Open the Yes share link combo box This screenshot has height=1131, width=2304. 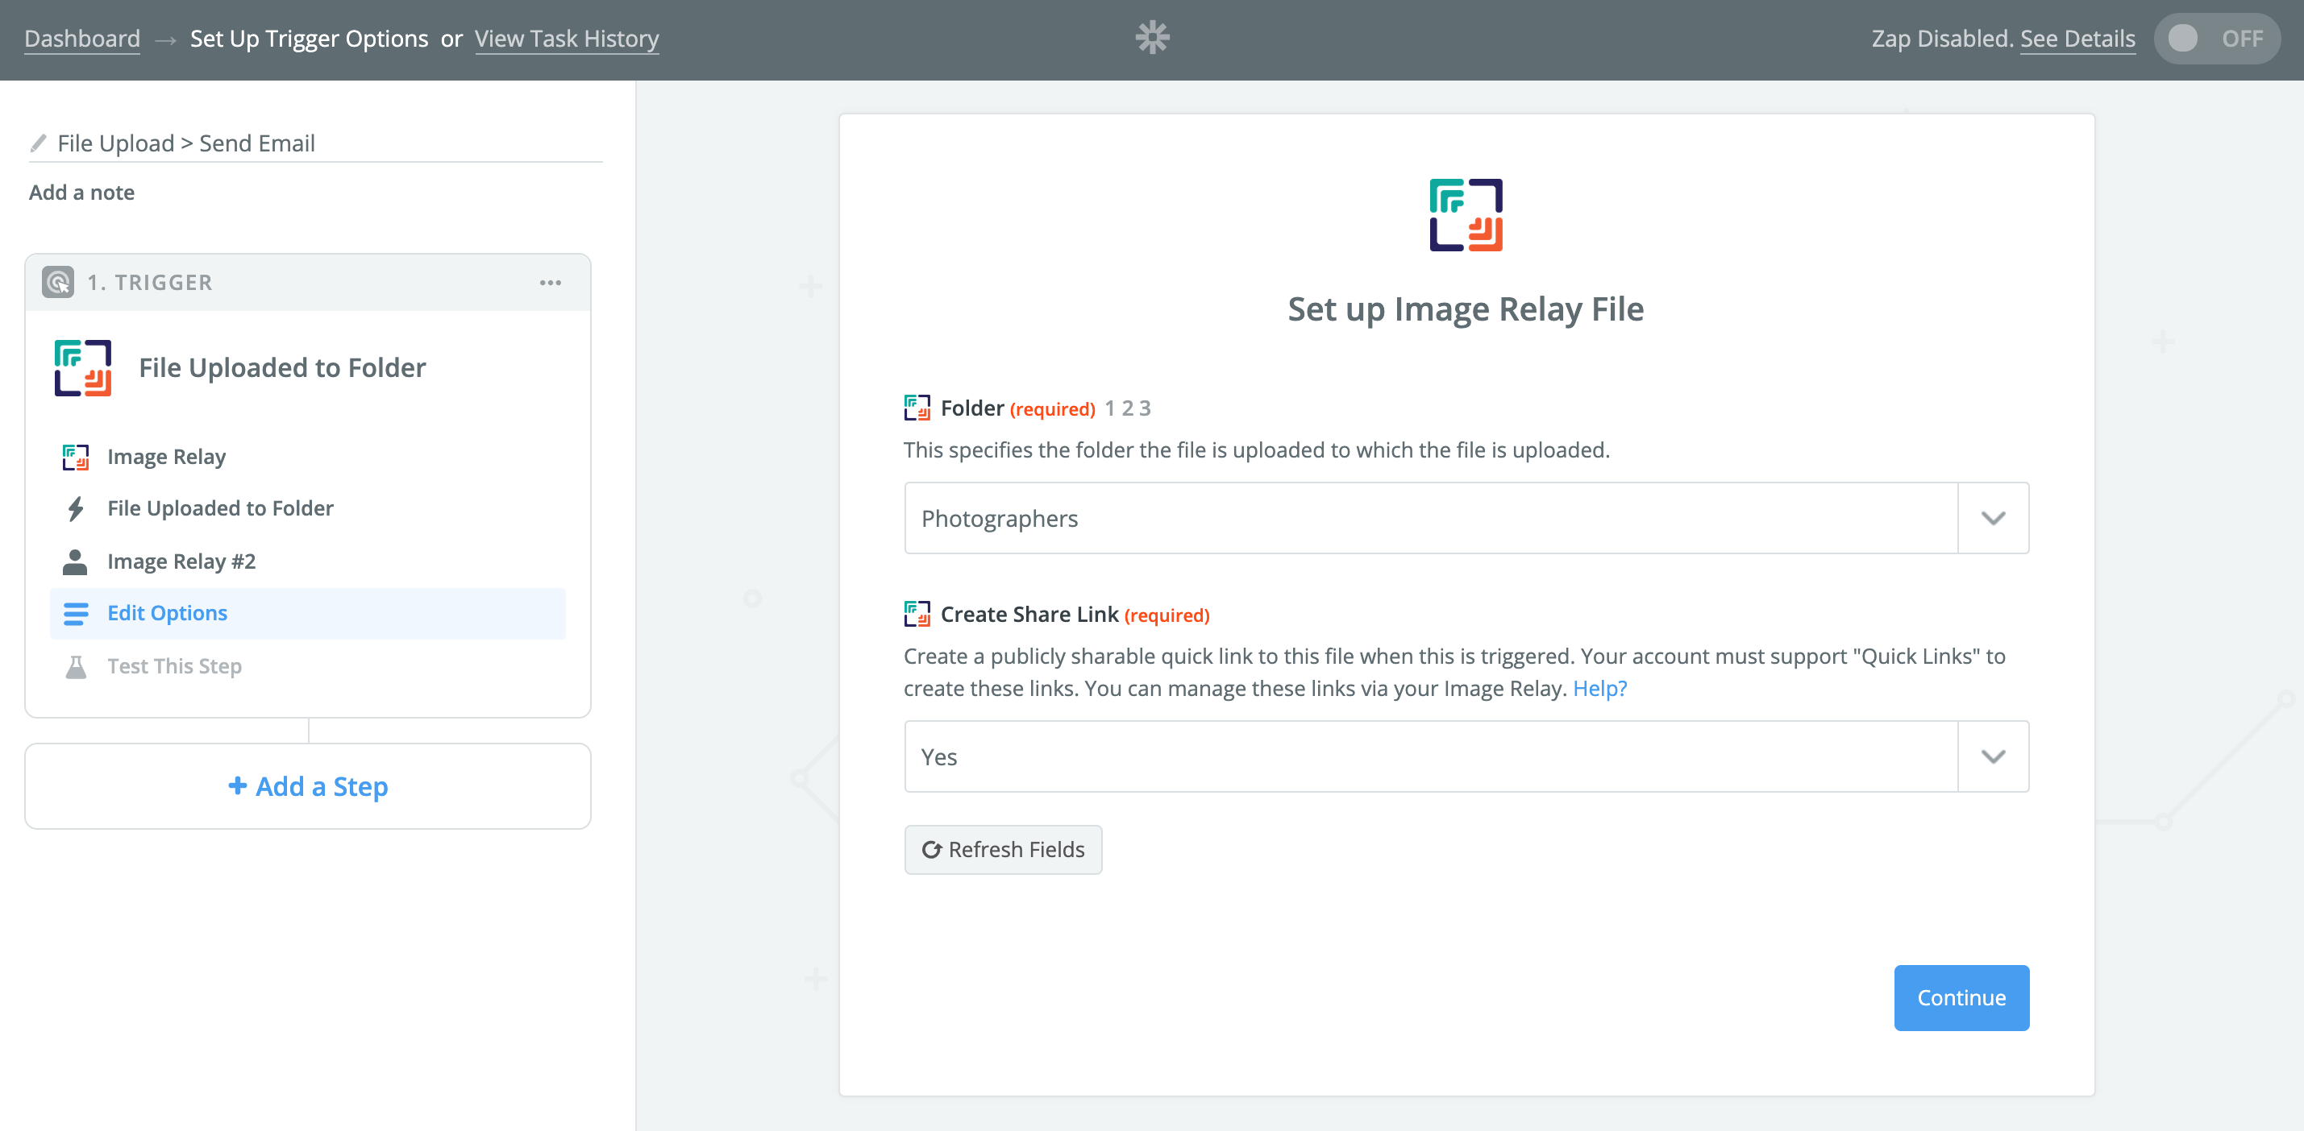coord(1466,756)
